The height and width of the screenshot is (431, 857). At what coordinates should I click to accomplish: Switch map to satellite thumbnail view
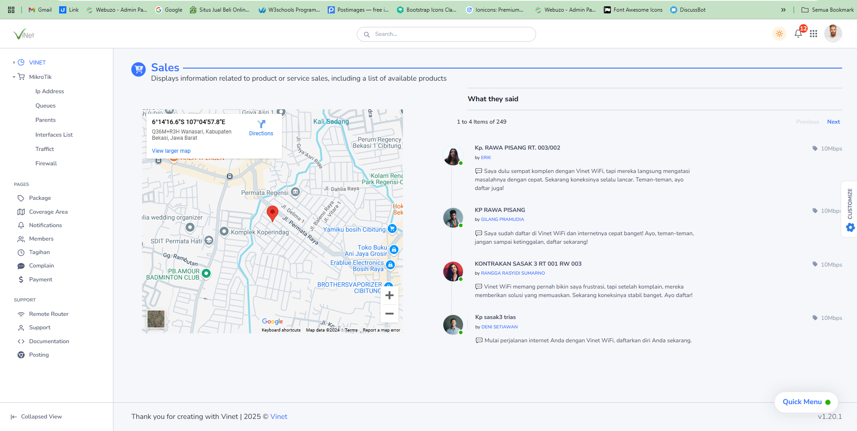(156, 319)
